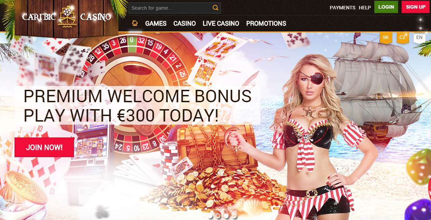Click the home icon in navigation
The image size is (431, 220).
(x=135, y=23)
